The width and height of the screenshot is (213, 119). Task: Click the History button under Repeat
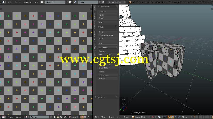point(108,78)
